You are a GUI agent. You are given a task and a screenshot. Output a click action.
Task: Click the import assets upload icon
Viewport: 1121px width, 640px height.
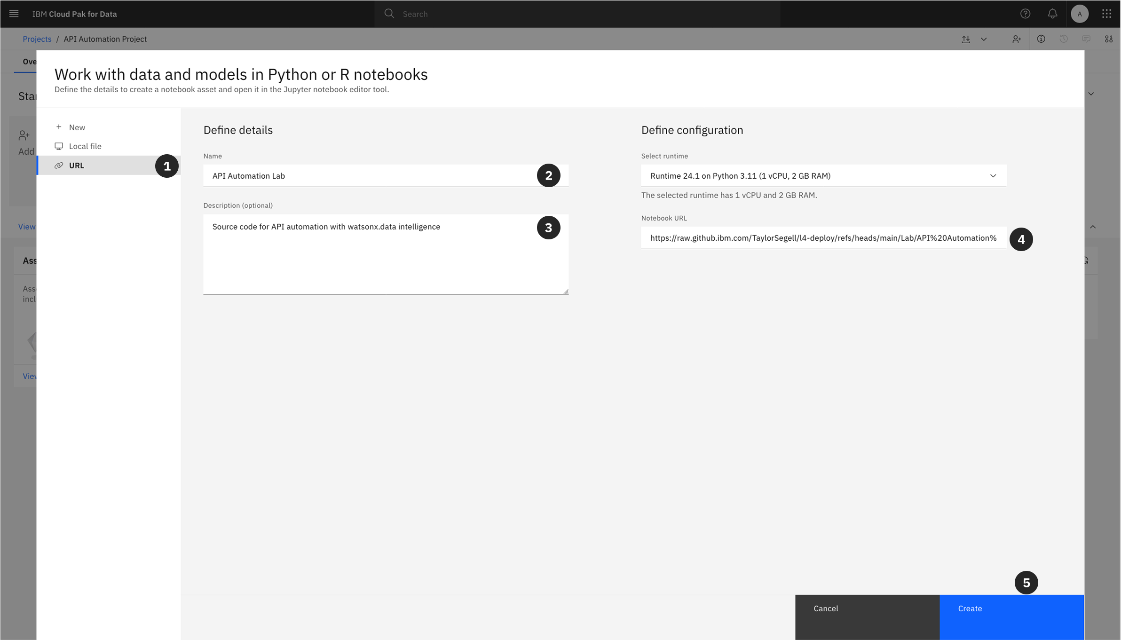tap(966, 39)
